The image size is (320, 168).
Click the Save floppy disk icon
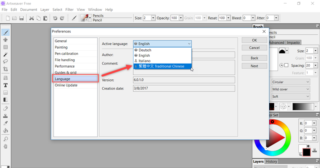[x=21, y=18]
